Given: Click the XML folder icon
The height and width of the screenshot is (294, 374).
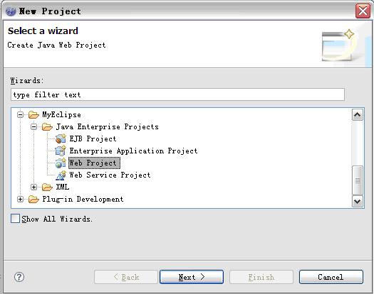Looking at the screenshot, I should coord(47,187).
